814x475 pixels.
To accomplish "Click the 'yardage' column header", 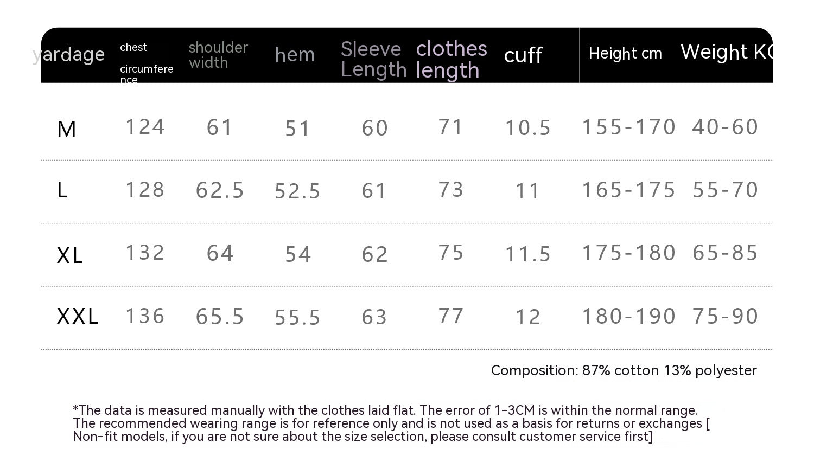I will [69, 54].
